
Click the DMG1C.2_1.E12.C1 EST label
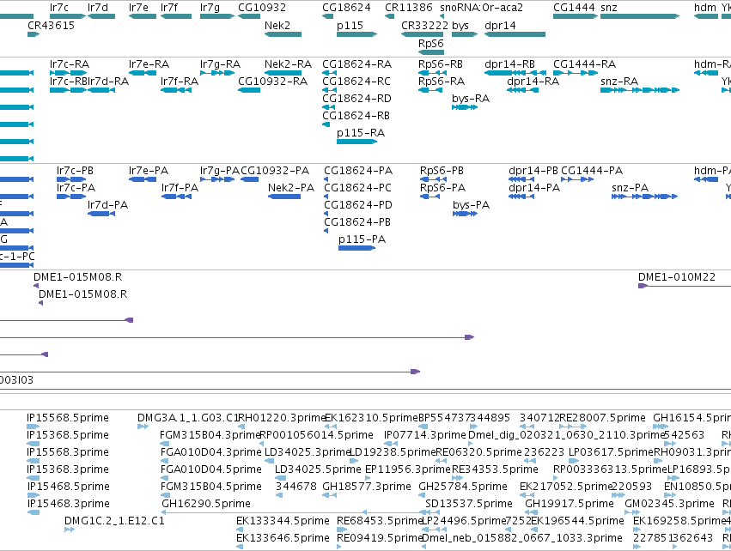pyautogui.click(x=114, y=520)
